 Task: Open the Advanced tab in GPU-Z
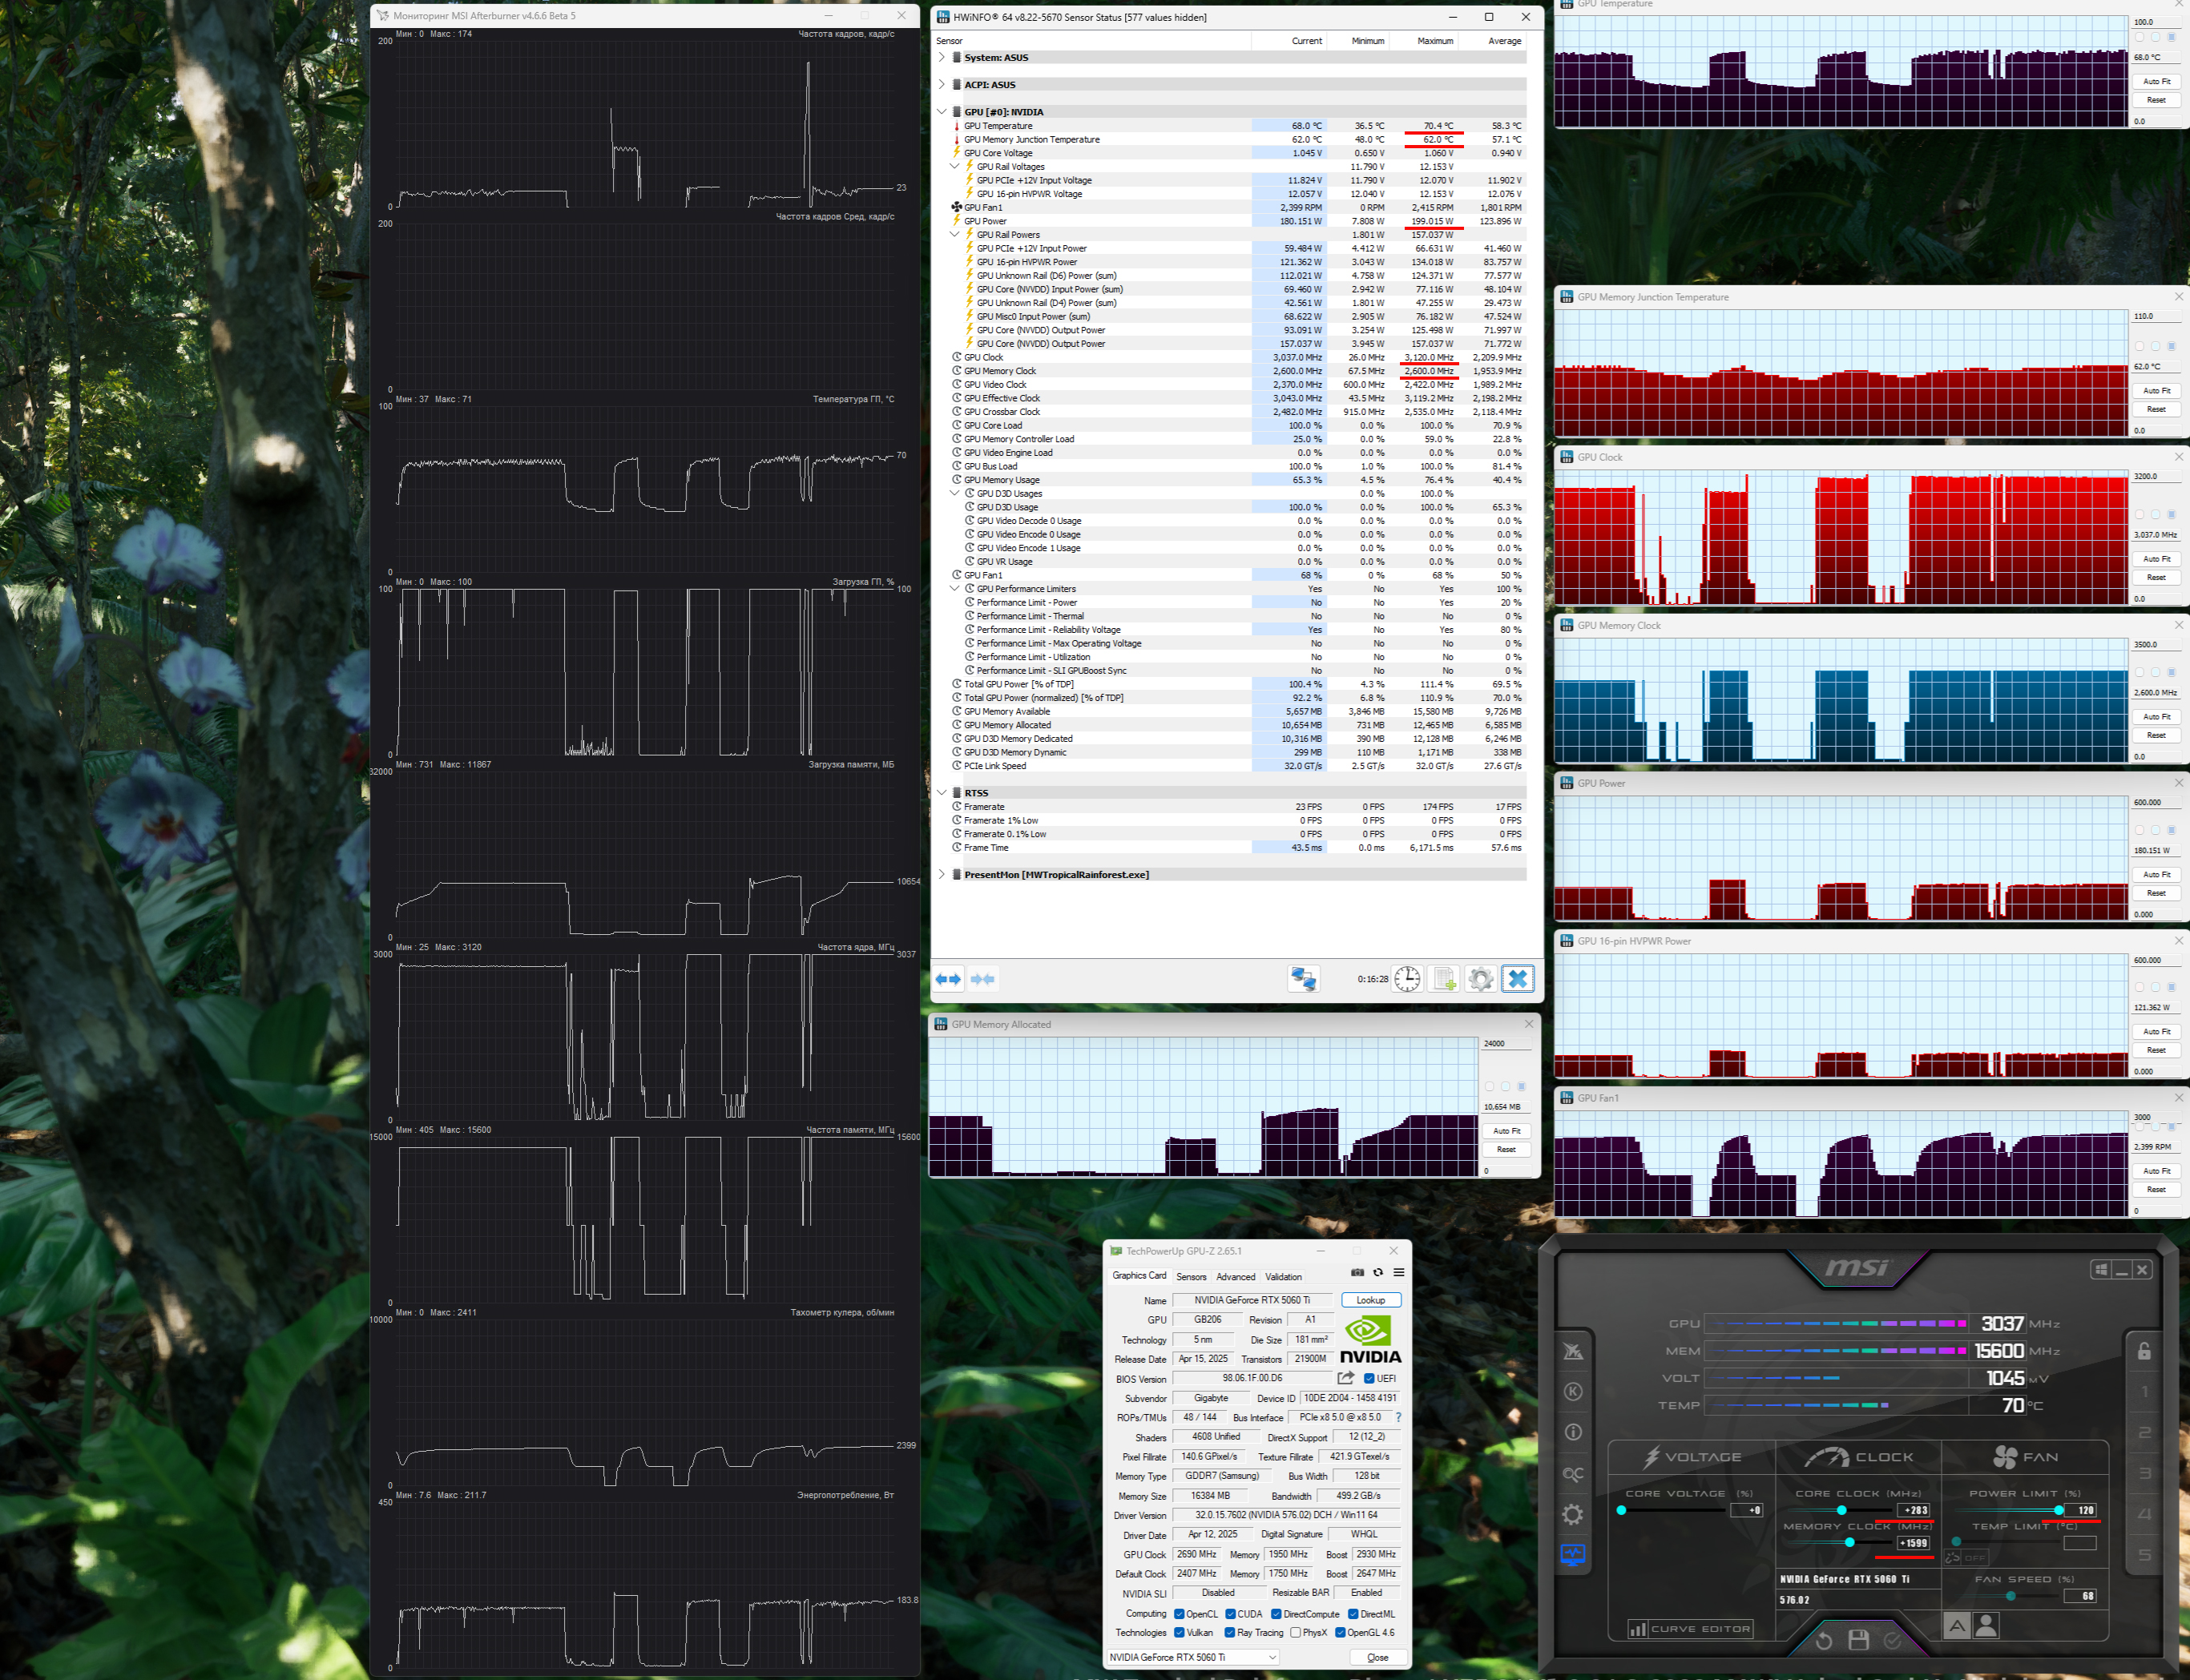(x=1235, y=1276)
